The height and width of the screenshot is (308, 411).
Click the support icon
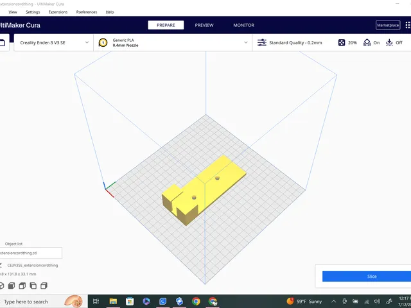coord(367,42)
